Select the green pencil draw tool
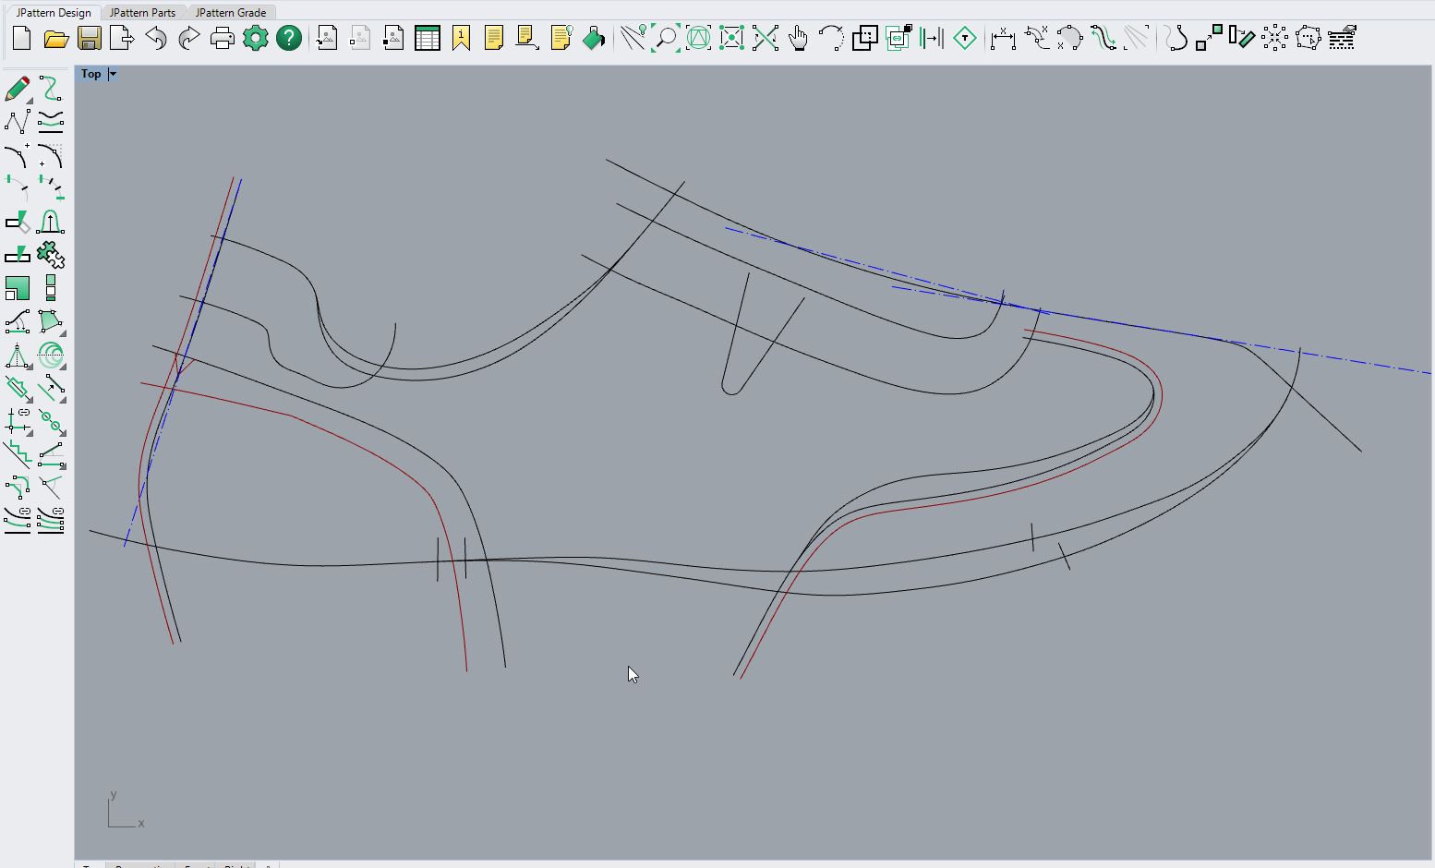 (x=18, y=89)
